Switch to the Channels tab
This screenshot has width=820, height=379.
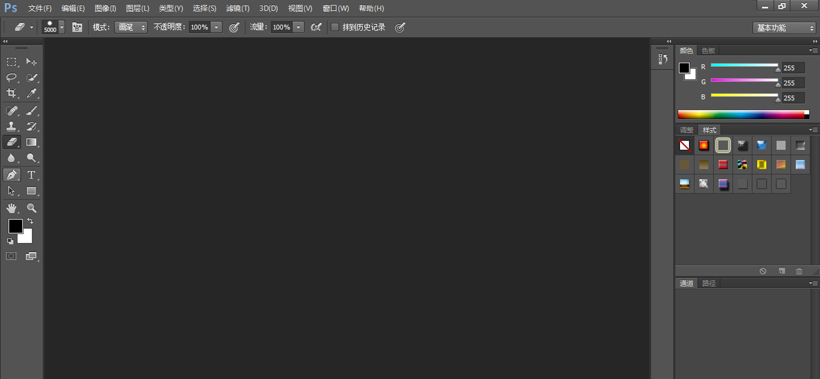tap(687, 284)
